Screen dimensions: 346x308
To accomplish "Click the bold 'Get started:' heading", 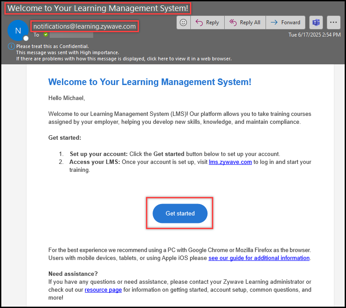I will [65, 138].
